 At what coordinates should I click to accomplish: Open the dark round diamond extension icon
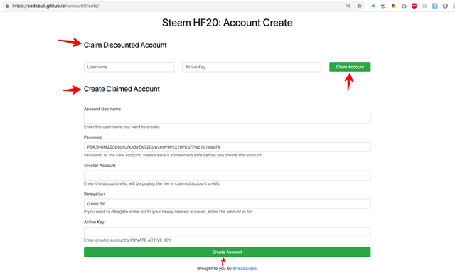pyautogui.click(x=445, y=6)
